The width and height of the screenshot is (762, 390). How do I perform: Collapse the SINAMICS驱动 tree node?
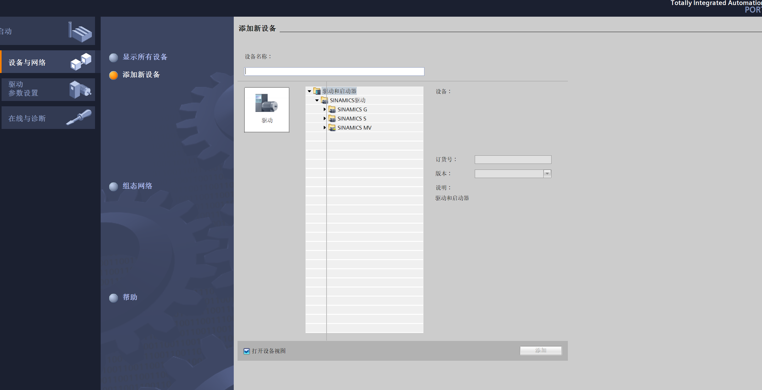pos(317,100)
